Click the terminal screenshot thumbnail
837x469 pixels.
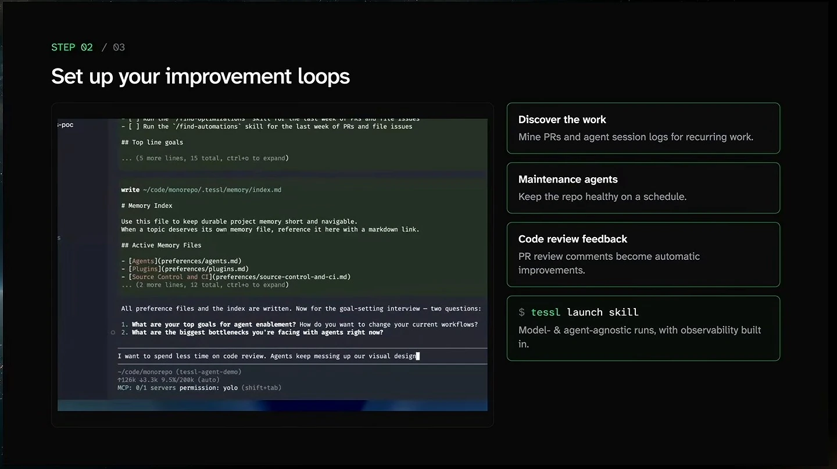272,265
